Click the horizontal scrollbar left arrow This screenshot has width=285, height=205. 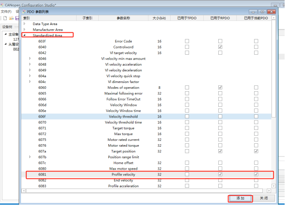tap(23, 191)
